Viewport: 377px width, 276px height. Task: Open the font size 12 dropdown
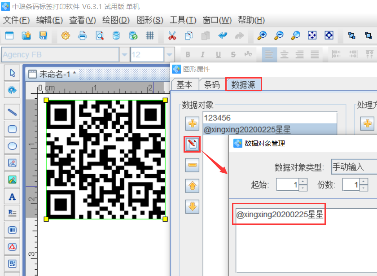click(x=169, y=55)
